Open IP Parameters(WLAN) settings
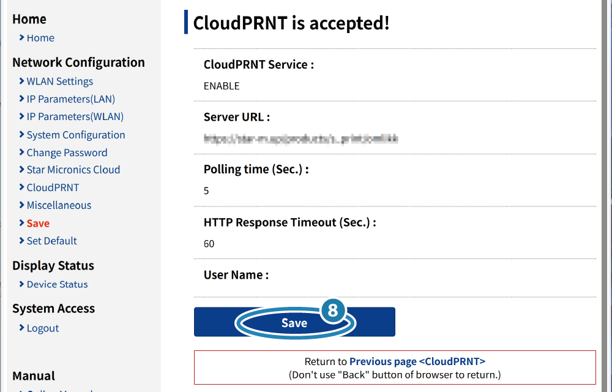The height and width of the screenshot is (392, 612). pyautogui.click(x=75, y=117)
